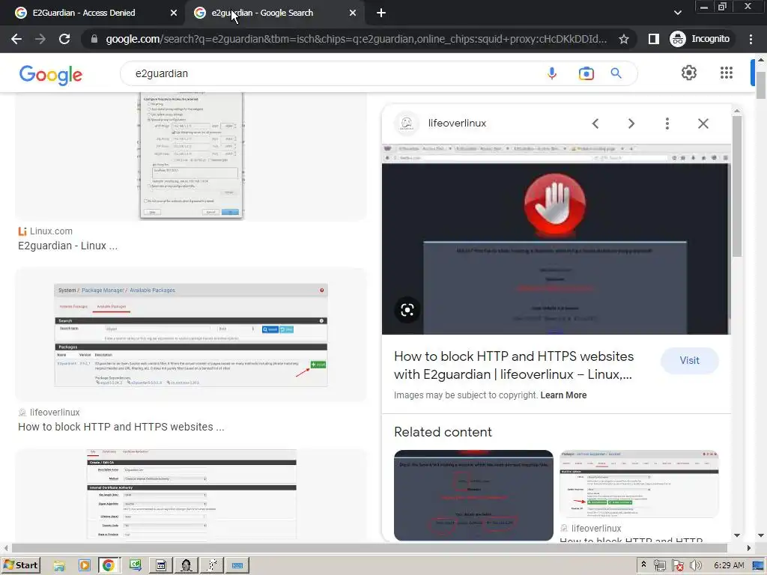Open Create / Edit CA certificate thumbnail

coord(191,494)
